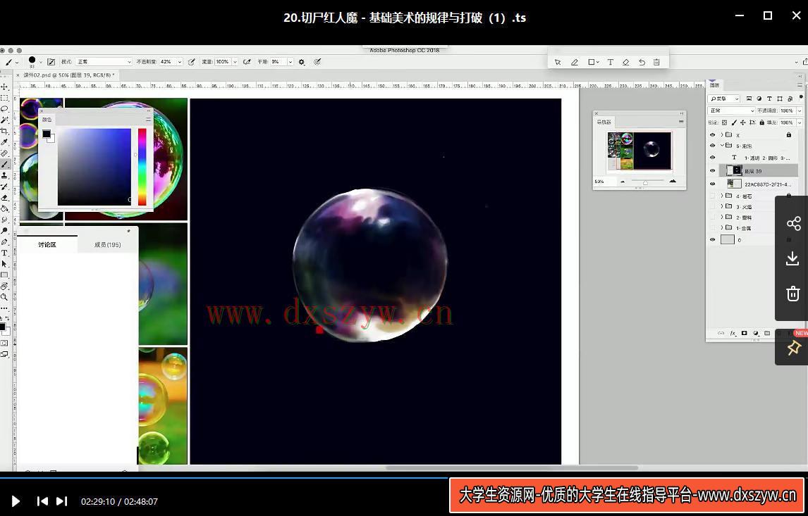808x516 pixels.
Task: Click foreground color swatch in color panel
Action: (47, 134)
